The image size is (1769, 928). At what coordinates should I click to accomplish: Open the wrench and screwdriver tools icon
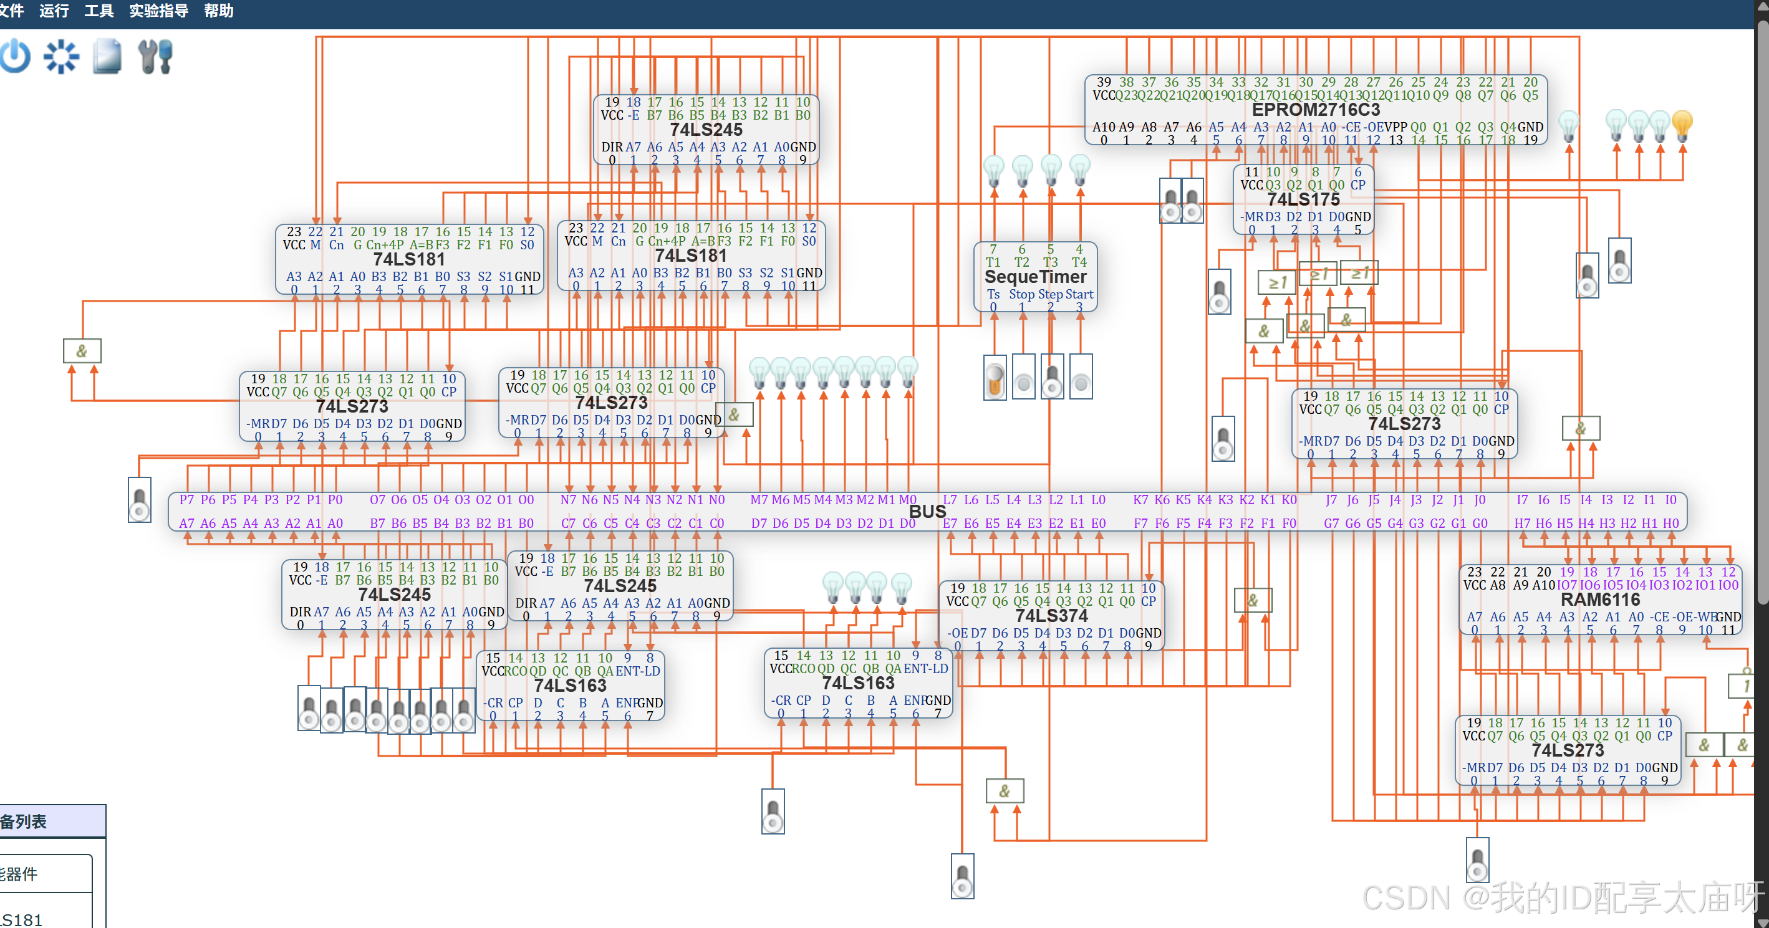(155, 56)
